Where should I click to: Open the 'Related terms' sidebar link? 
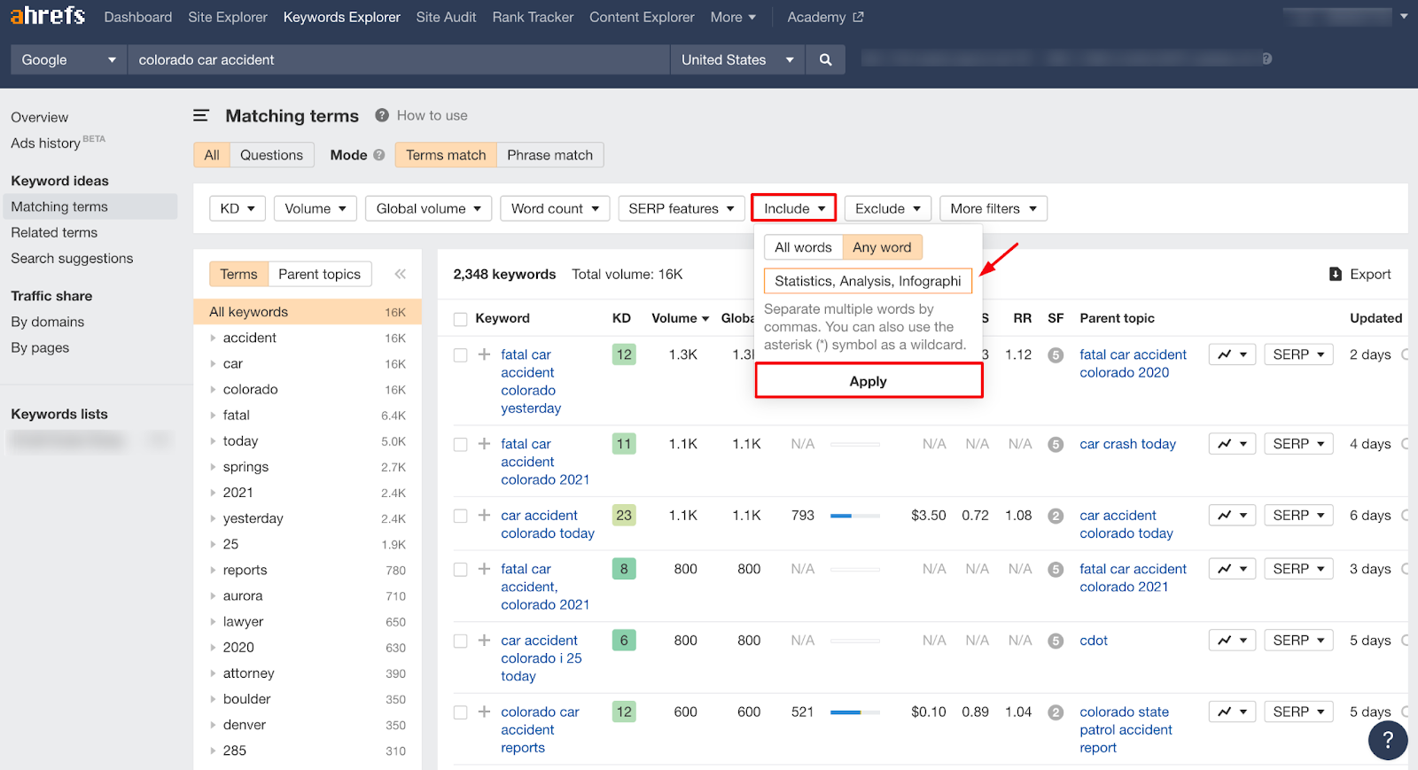[54, 232]
